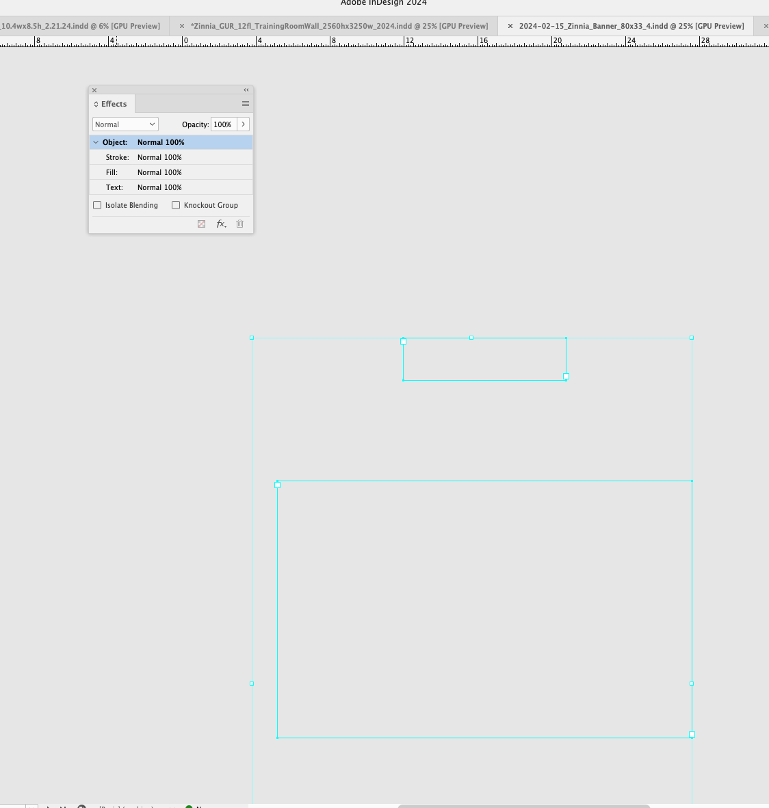Switch to the 2024-02-15_Zinnia_Banner_80x33_4 tab
Screen dimensions: 769x808
tap(631, 25)
